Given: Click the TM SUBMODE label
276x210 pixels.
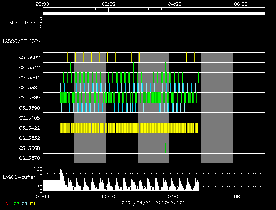Looking at the screenshot, I should (22, 23).
